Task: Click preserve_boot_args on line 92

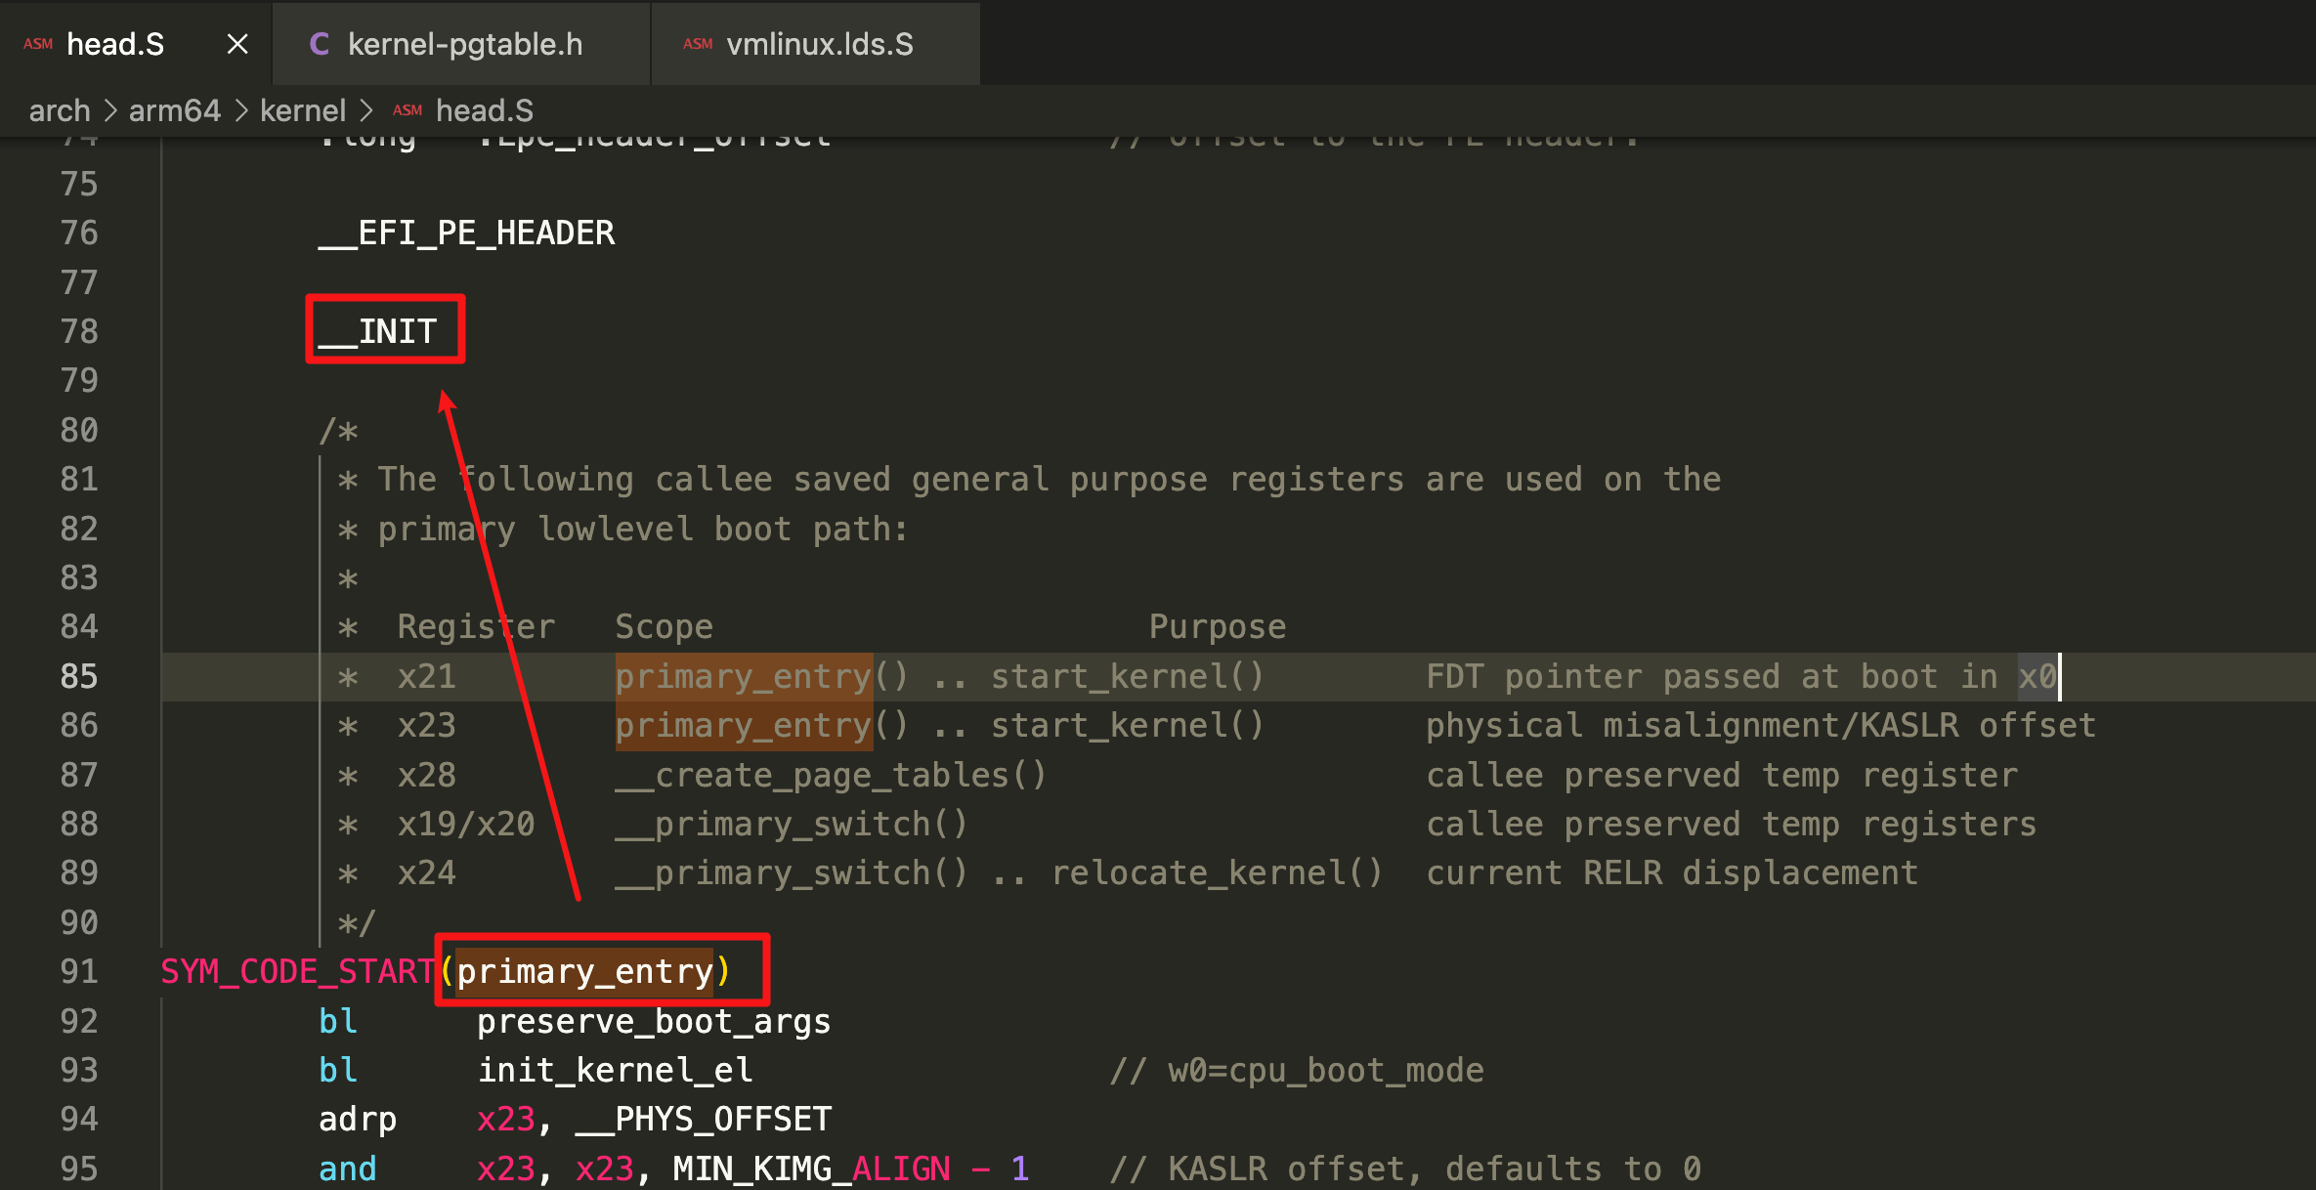Action: pos(653,1021)
